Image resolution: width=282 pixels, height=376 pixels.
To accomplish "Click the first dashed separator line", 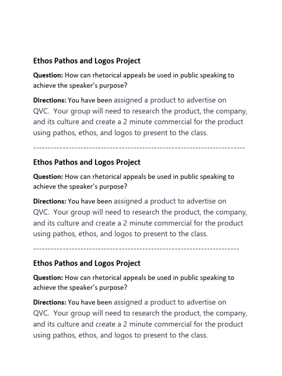I will click(139, 148).
